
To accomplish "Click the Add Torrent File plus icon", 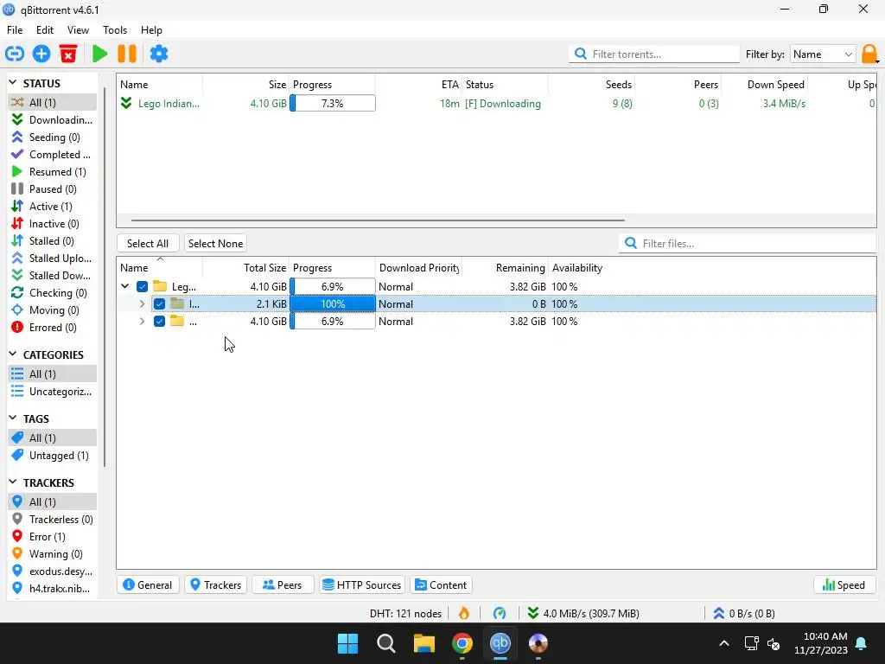I will (41, 54).
